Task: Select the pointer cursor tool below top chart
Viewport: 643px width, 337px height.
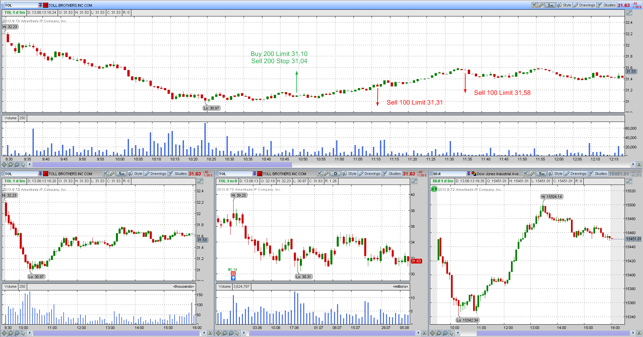Action: click(x=23, y=164)
